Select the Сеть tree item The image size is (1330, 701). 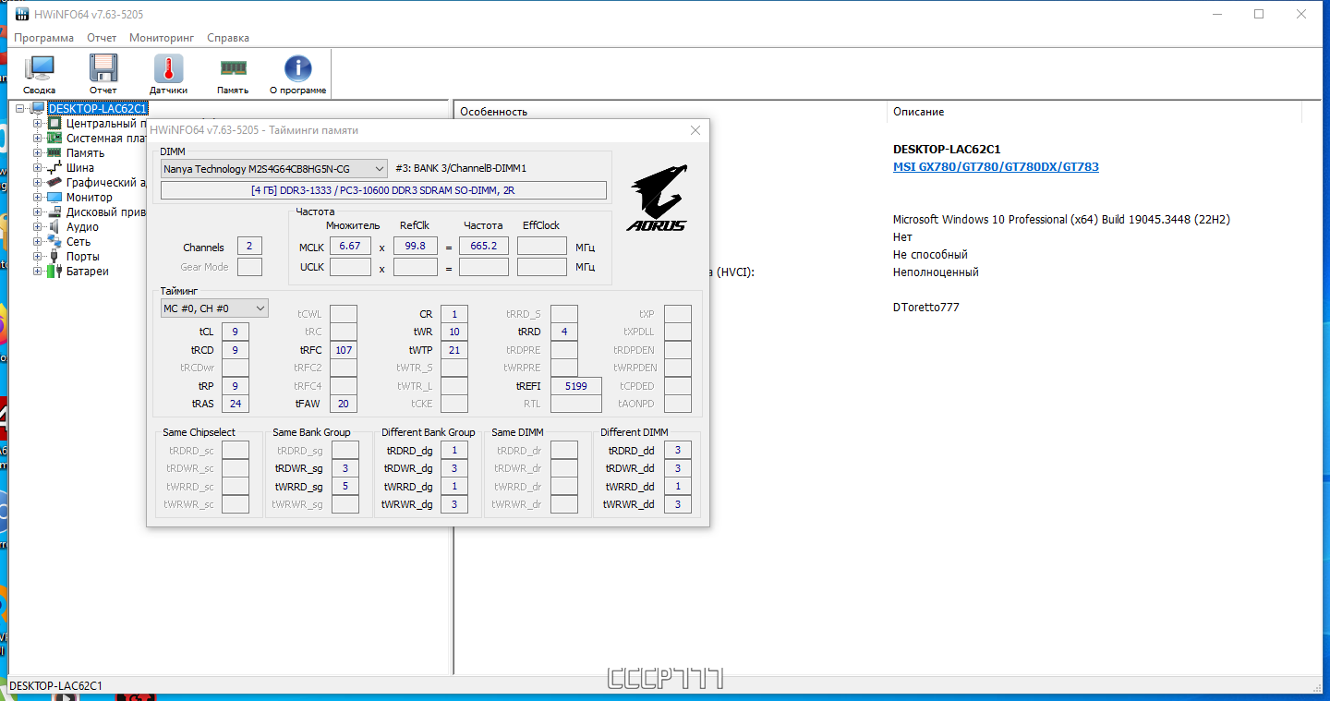[79, 242]
